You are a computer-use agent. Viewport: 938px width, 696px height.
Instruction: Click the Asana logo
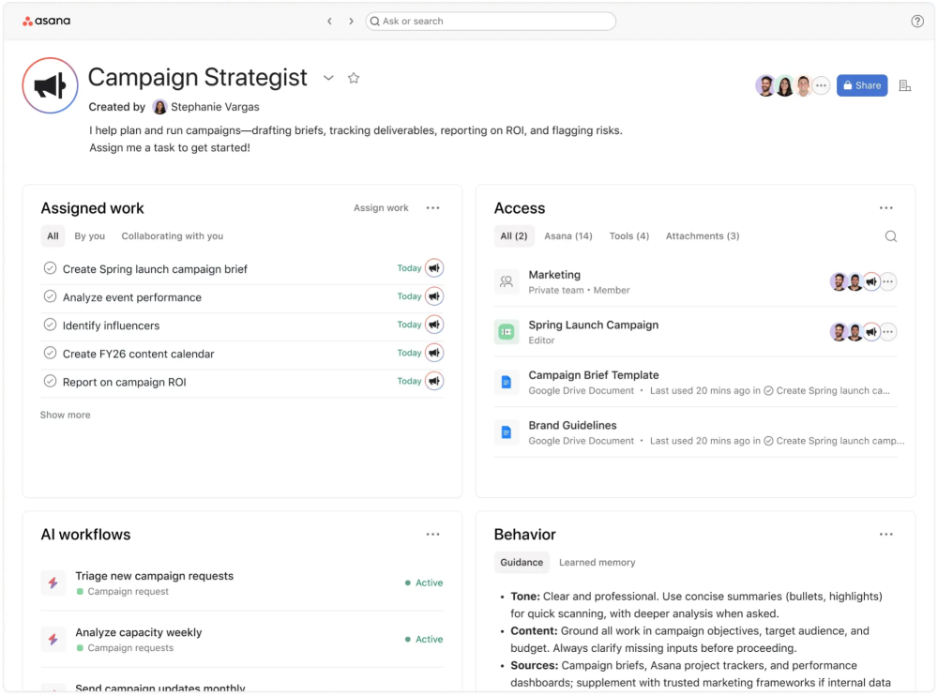46,21
